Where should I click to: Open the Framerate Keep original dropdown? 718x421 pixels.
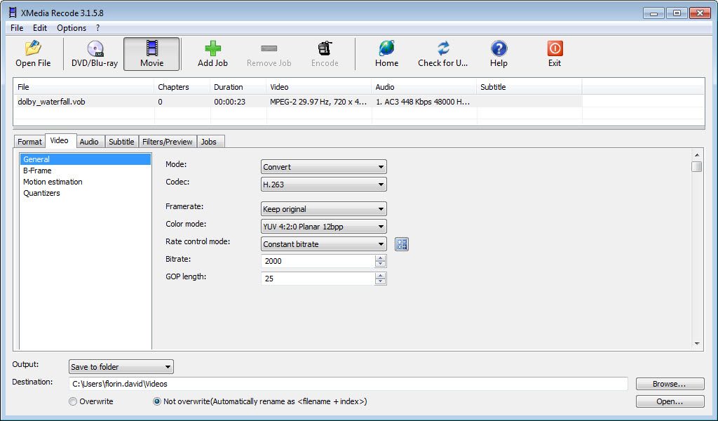[324, 209]
